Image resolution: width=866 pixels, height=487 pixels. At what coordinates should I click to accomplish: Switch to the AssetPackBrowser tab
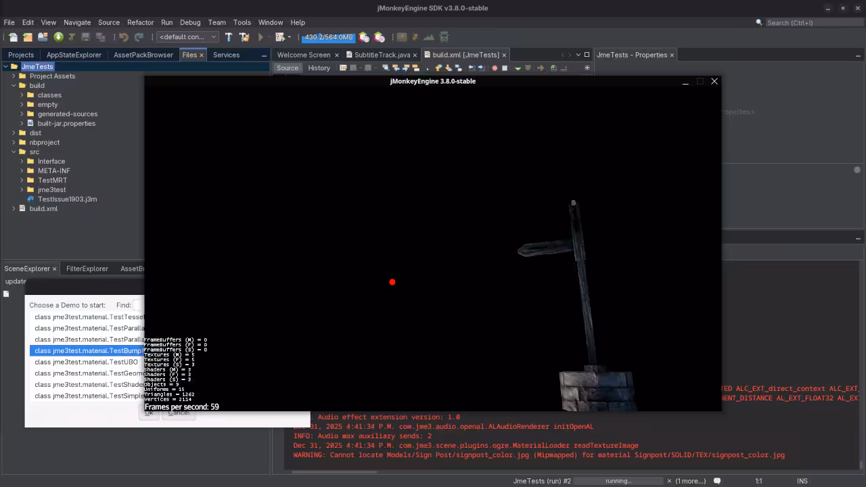click(x=143, y=55)
